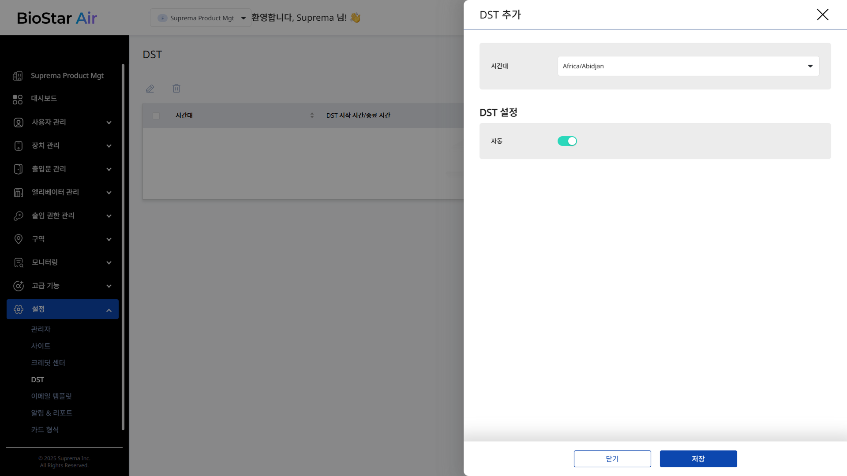Click the zone location pin icon
The height and width of the screenshot is (476, 847).
(x=18, y=239)
